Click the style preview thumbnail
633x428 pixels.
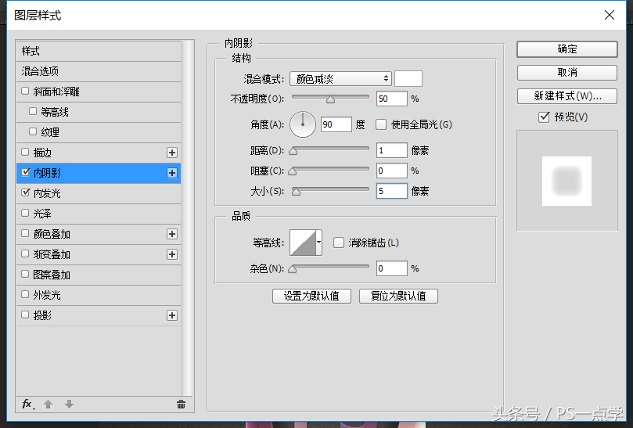pyautogui.click(x=566, y=181)
